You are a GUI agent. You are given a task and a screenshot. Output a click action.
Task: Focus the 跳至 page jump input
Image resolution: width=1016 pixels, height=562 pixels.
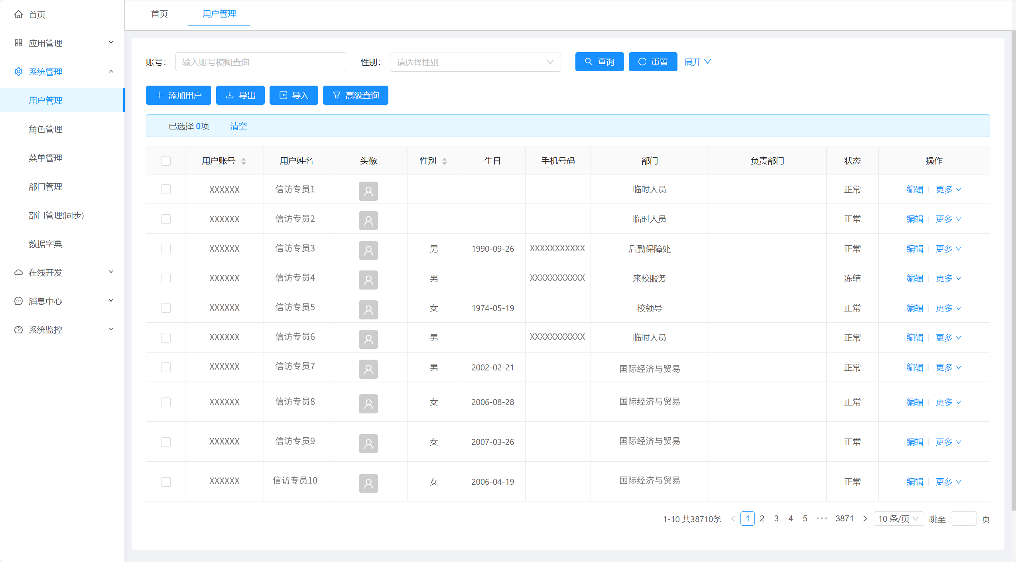(x=963, y=519)
